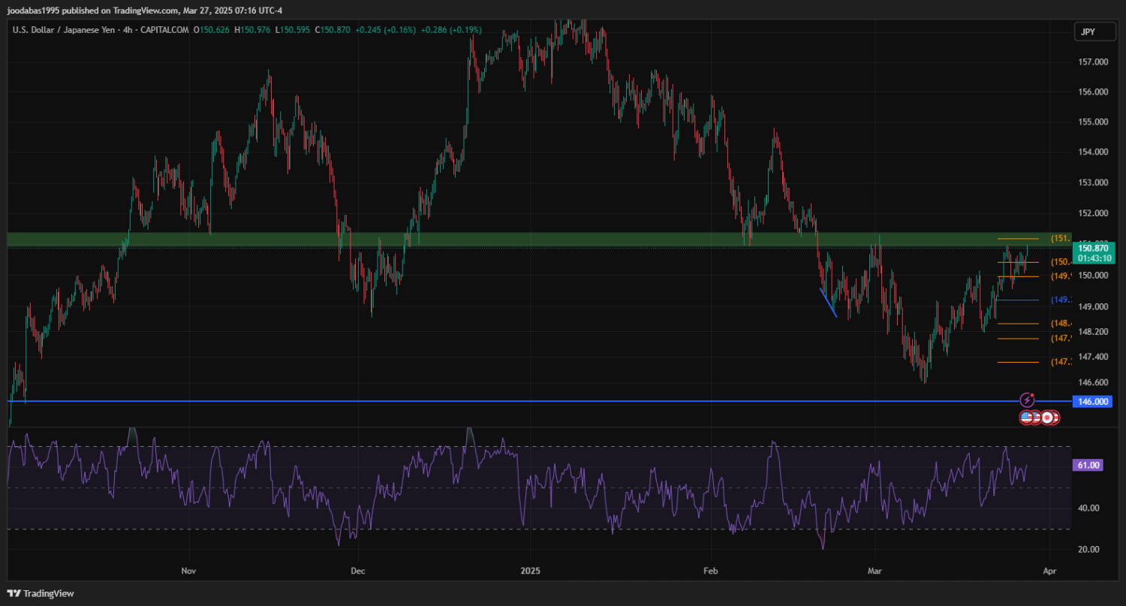Select the short diagonal blue trend line
This screenshot has width=1126, height=606.
pyautogui.click(x=828, y=303)
